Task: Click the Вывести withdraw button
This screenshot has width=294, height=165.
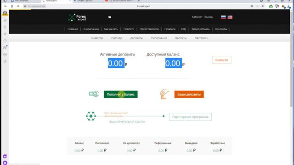Action: pyautogui.click(x=221, y=60)
